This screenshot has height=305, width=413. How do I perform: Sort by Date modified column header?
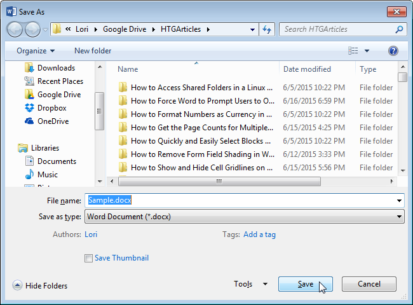(x=307, y=69)
